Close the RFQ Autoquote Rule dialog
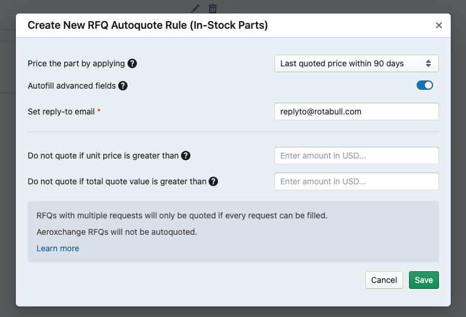 click(x=439, y=25)
